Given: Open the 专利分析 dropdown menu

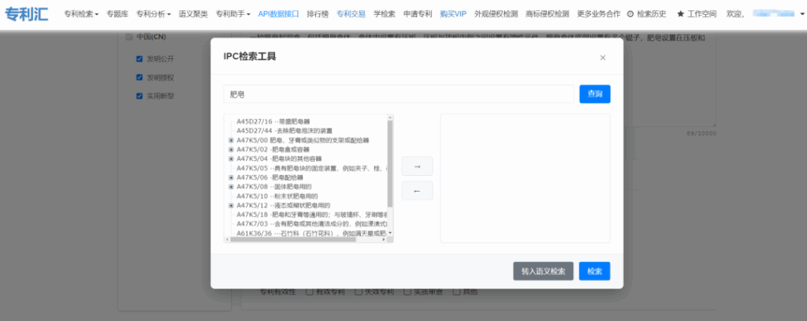Looking at the screenshot, I should tap(154, 14).
